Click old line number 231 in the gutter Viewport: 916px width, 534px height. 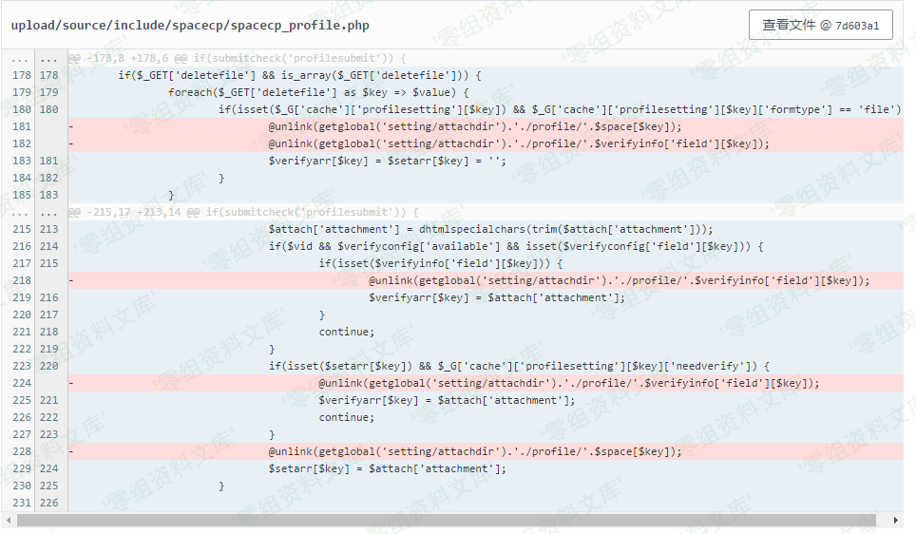point(21,503)
